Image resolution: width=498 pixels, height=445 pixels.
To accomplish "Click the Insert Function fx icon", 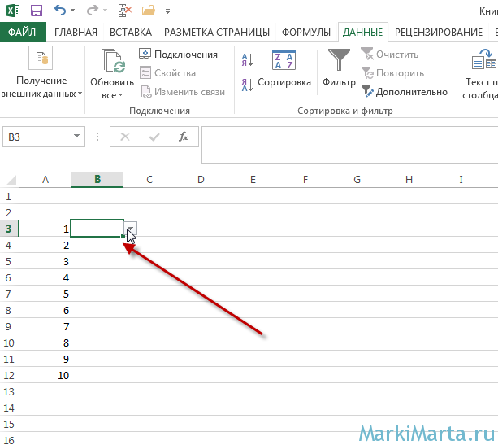I will click(x=184, y=137).
